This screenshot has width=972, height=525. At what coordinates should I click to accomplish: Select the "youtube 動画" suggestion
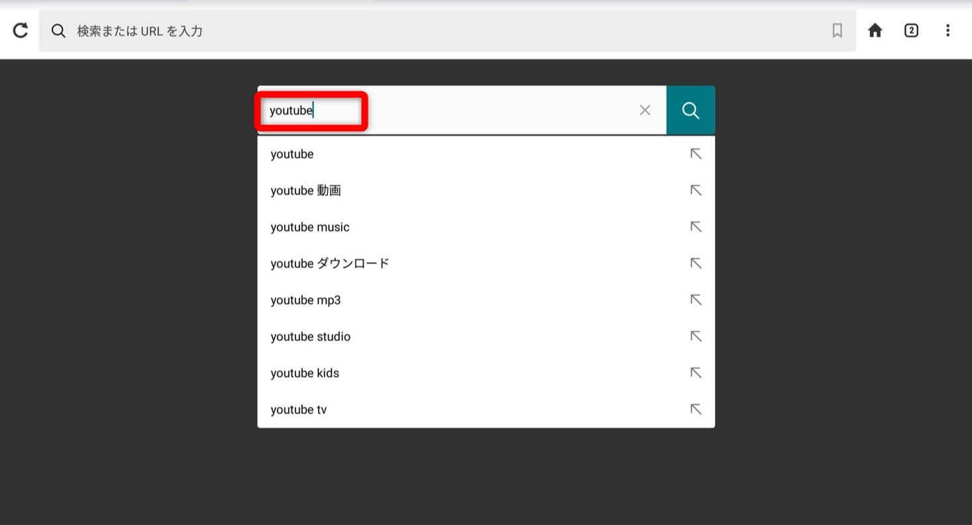305,191
